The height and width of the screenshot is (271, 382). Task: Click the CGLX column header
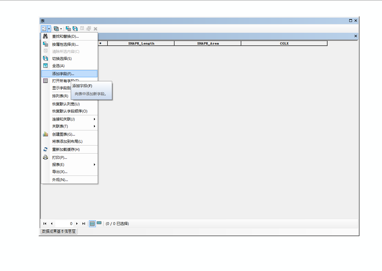click(284, 43)
